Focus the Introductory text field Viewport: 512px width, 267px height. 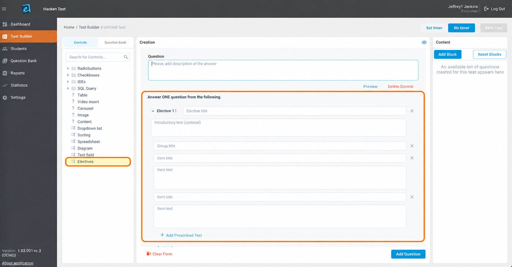pyautogui.click(x=278, y=128)
